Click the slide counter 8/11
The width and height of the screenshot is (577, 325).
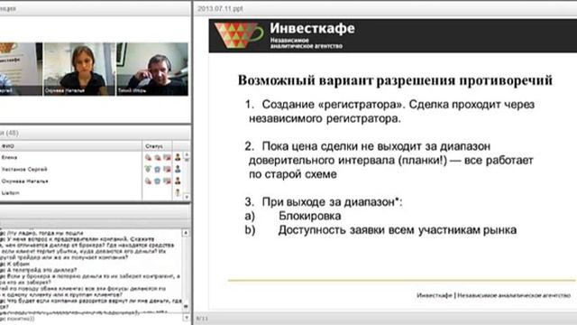pos(202,318)
